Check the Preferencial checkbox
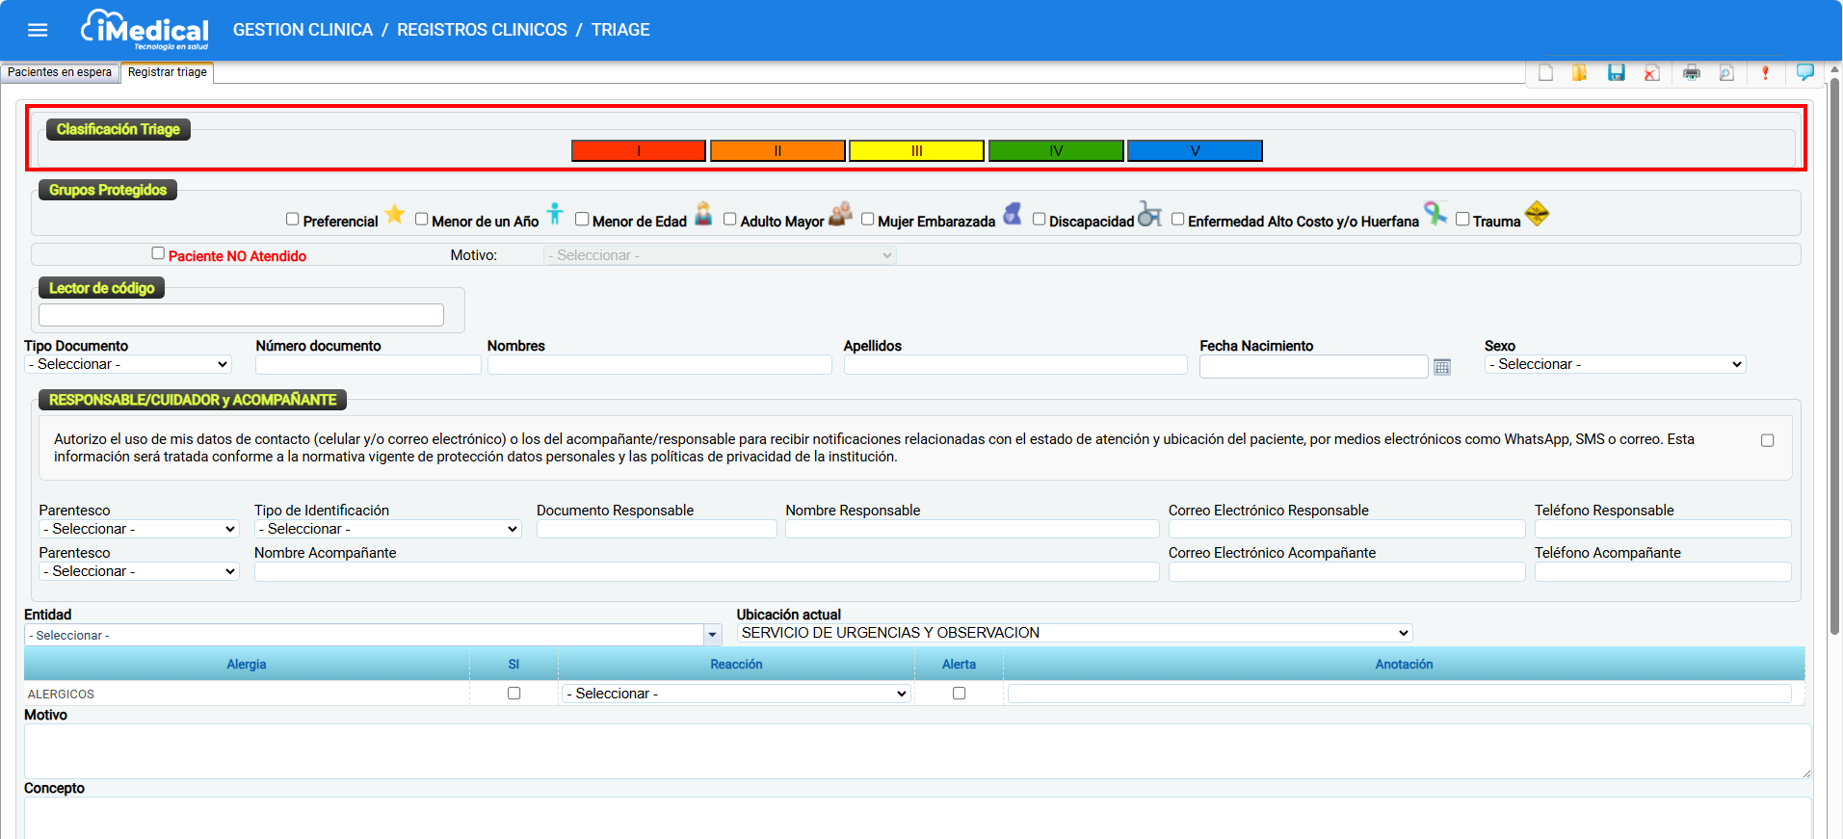The width and height of the screenshot is (1843, 839). [x=293, y=220]
